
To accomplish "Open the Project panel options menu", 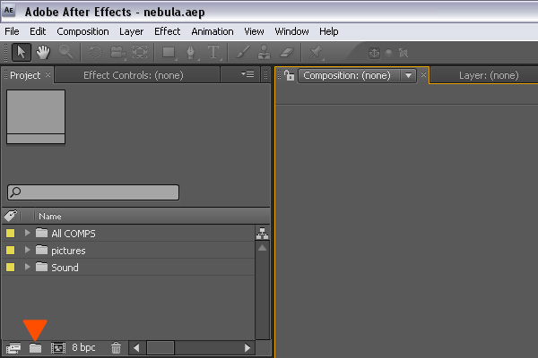I will [x=247, y=73].
